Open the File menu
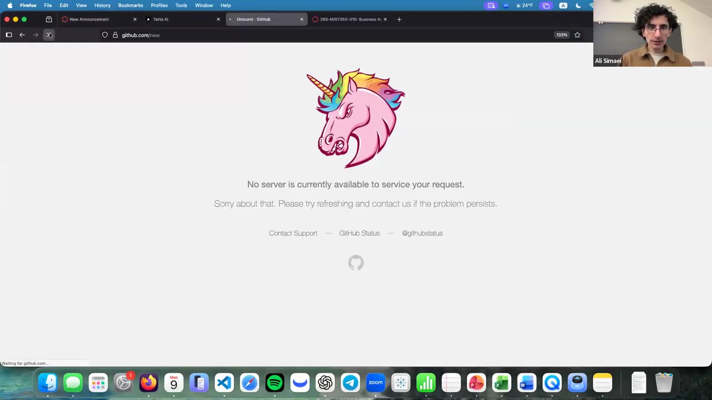Screen dimensions: 712x400 click(x=48, y=6)
